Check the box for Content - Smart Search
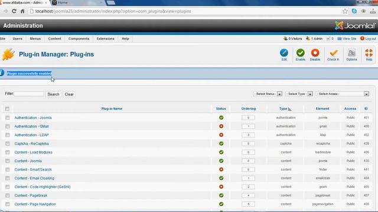This screenshot has height=212, width=378. 8,170
